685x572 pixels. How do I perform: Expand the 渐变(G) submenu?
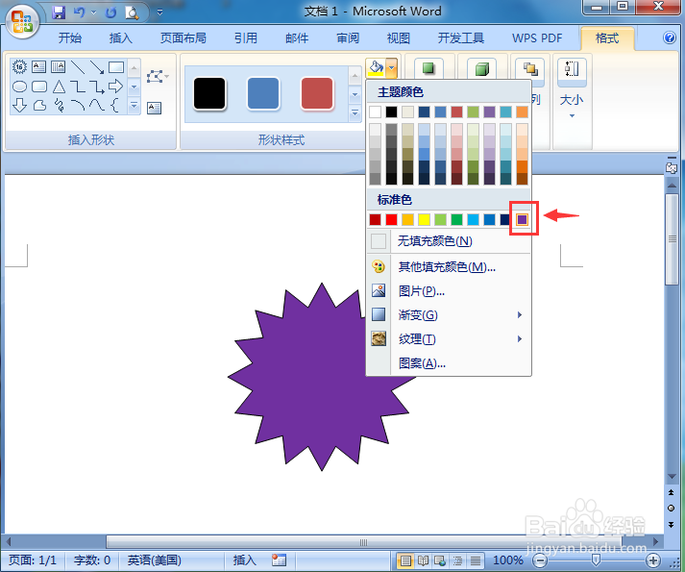(x=449, y=315)
